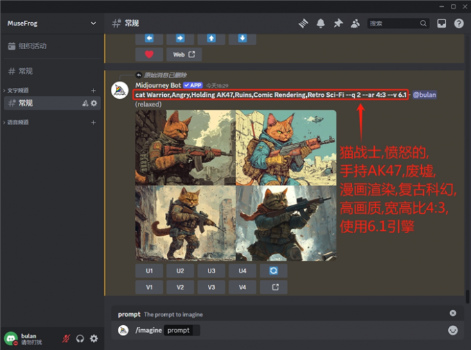Image resolution: width=471 pixels, height=350 pixels.
Task: Click the Midjourney Bot avatar
Action: coord(120,90)
